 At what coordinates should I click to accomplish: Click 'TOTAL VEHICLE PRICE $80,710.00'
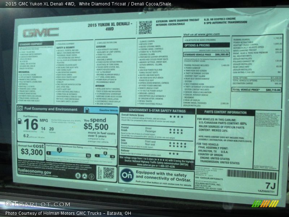(x=256, y=90)
